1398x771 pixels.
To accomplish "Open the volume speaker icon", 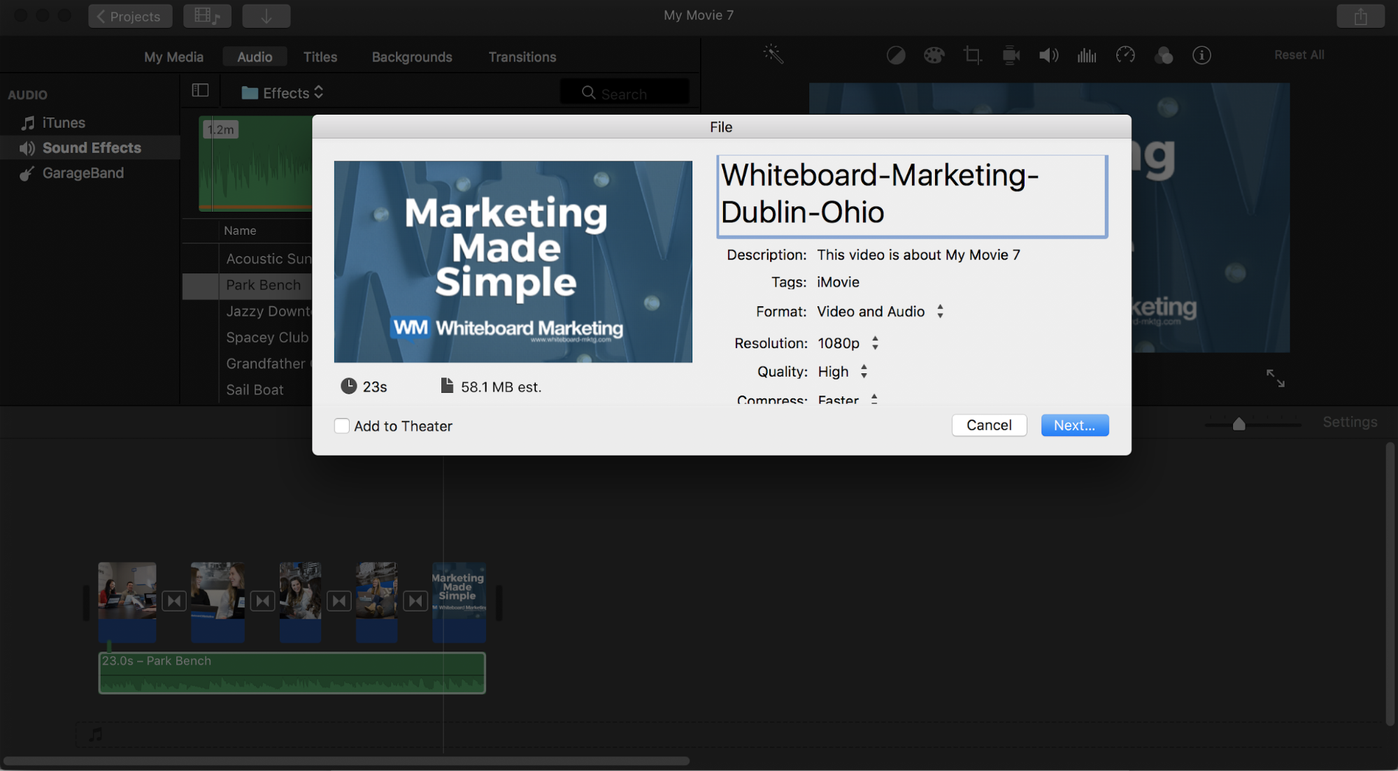I will (x=1048, y=55).
